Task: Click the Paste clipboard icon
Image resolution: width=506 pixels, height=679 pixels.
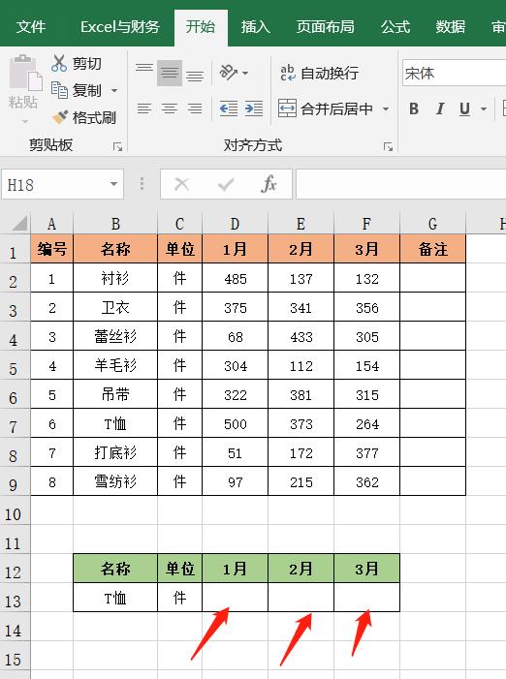Action: point(25,73)
